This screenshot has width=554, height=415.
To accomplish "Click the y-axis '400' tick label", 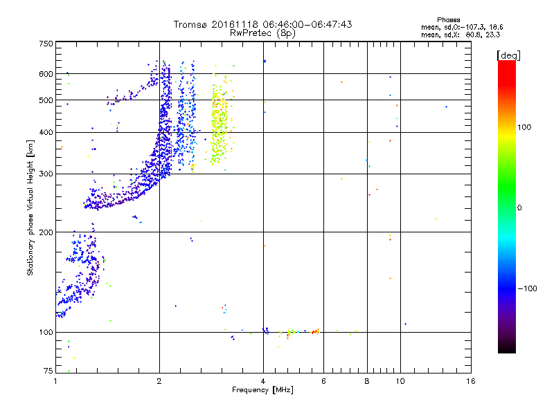I will [46, 132].
